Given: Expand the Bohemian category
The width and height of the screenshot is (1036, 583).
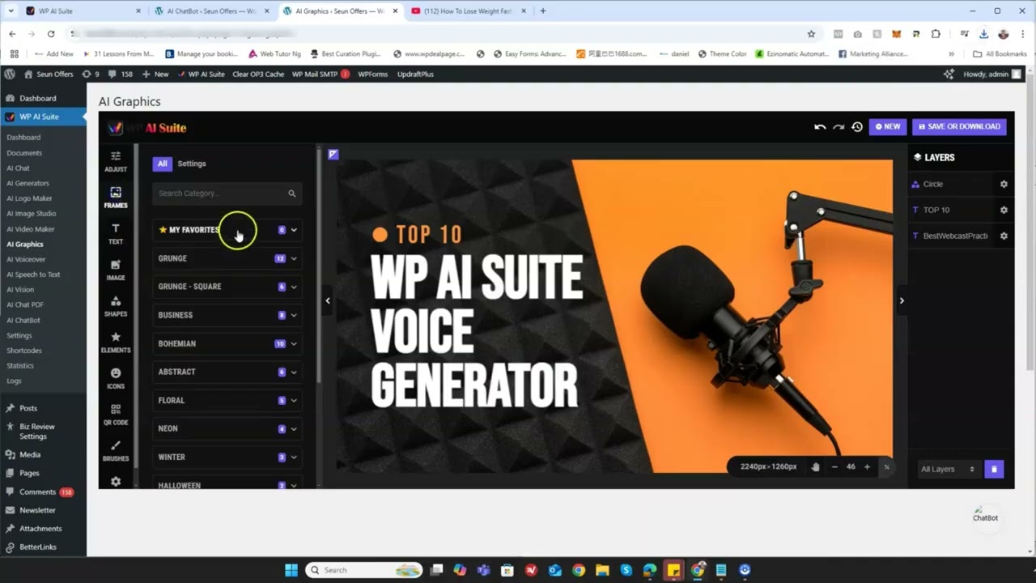Looking at the screenshot, I should [x=227, y=343].
